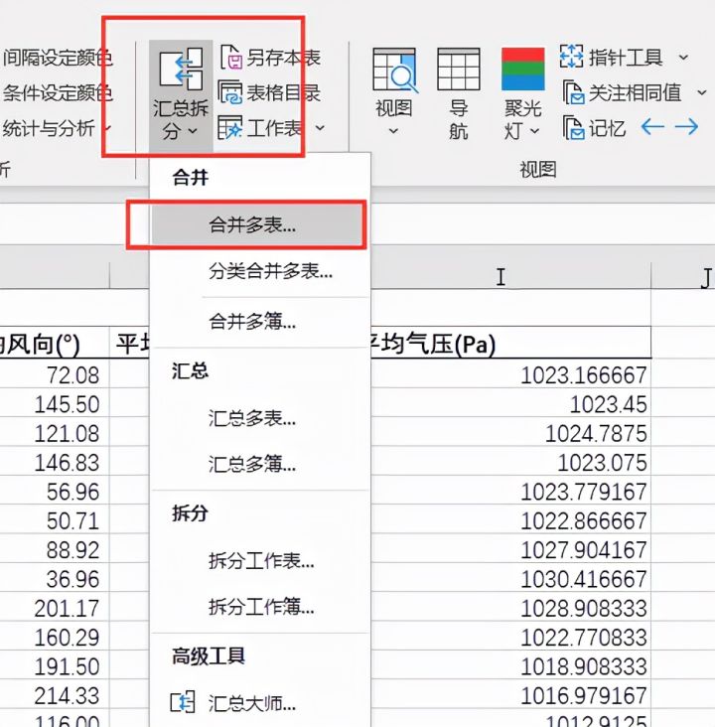Image resolution: width=715 pixels, height=727 pixels.
Task: Click cell with value 214.33
Action: point(55,695)
